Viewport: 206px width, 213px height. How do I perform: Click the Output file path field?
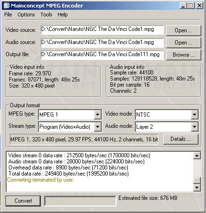coord(102,55)
